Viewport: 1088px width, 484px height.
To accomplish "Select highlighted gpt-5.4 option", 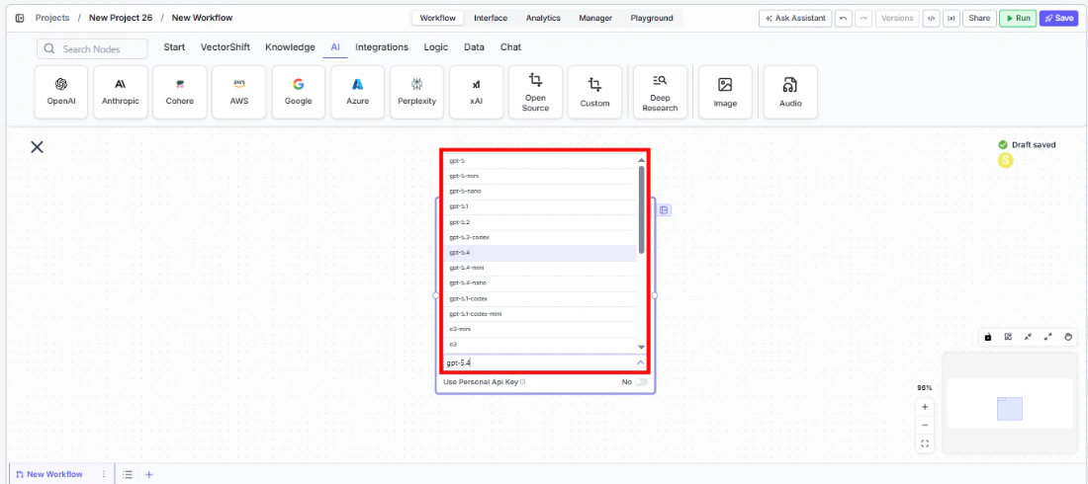I will click(540, 253).
